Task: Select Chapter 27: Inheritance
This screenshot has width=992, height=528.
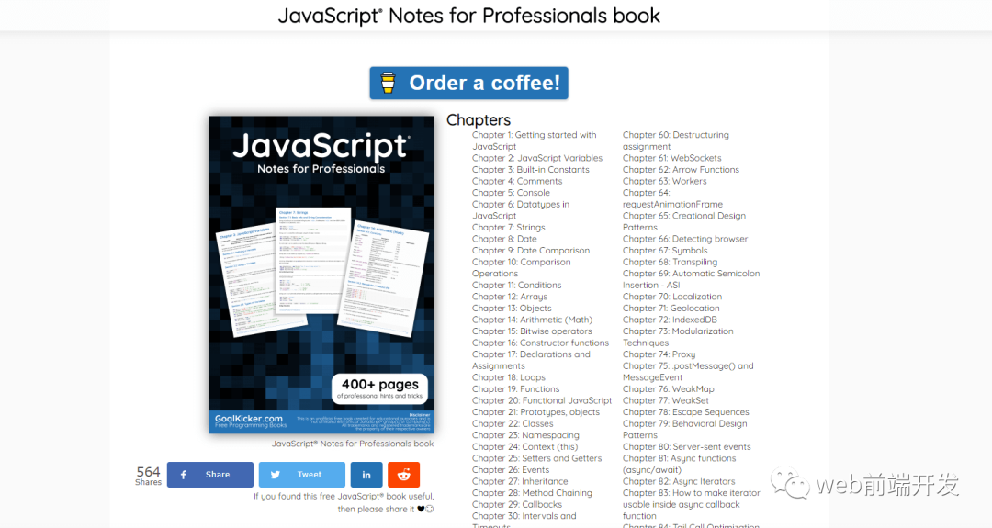Action: tap(520, 481)
